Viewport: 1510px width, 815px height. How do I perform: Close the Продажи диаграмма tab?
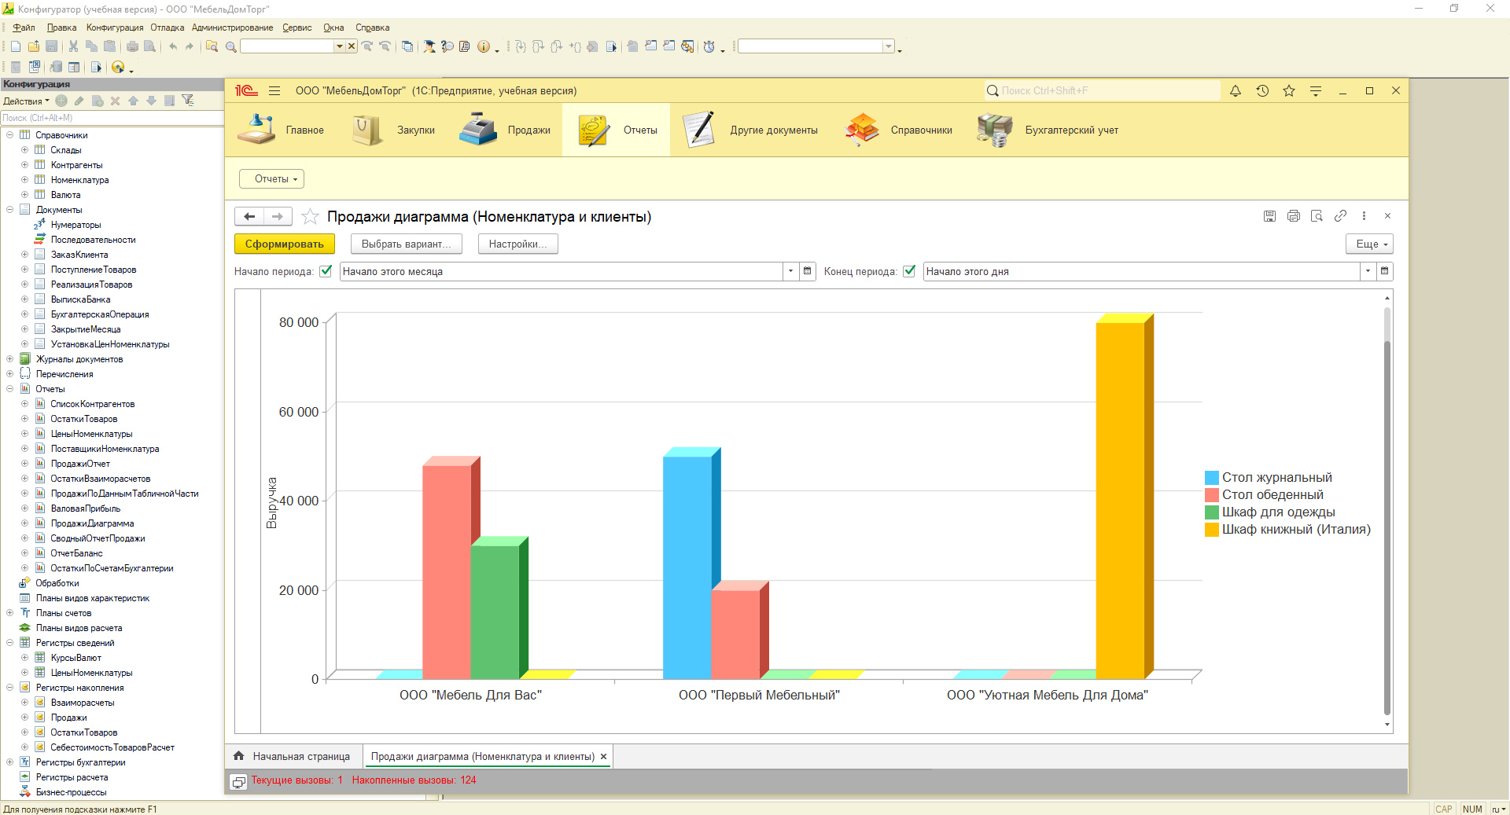click(604, 757)
